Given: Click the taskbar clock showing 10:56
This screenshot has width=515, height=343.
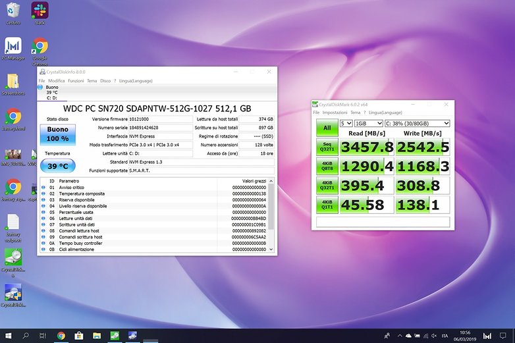Looking at the screenshot, I should [465, 336].
